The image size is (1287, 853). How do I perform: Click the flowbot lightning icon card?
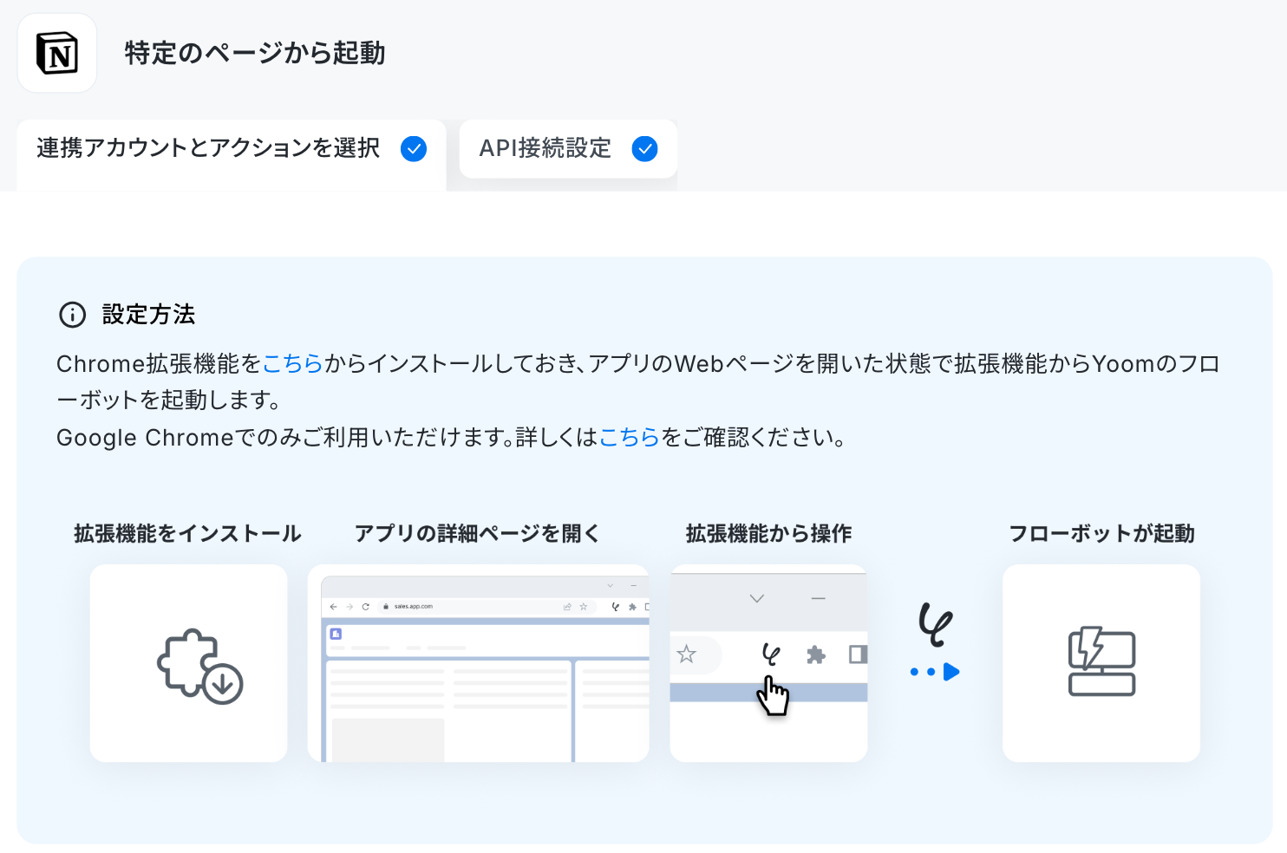pyautogui.click(x=1101, y=663)
